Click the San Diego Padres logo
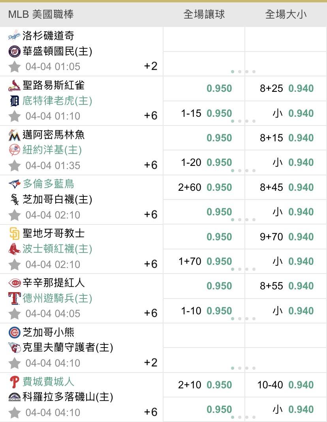This screenshot has height=422, width=327. 14,234
